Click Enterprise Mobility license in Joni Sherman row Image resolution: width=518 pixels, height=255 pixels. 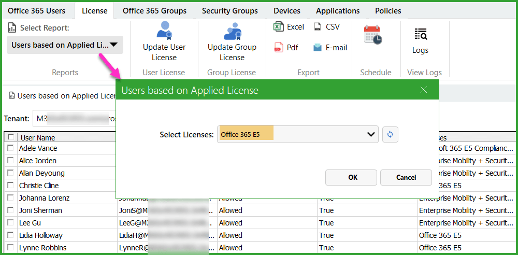tap(466, 210)
